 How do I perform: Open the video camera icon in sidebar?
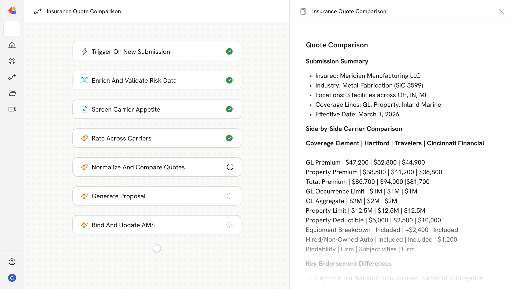click(12, 109)
